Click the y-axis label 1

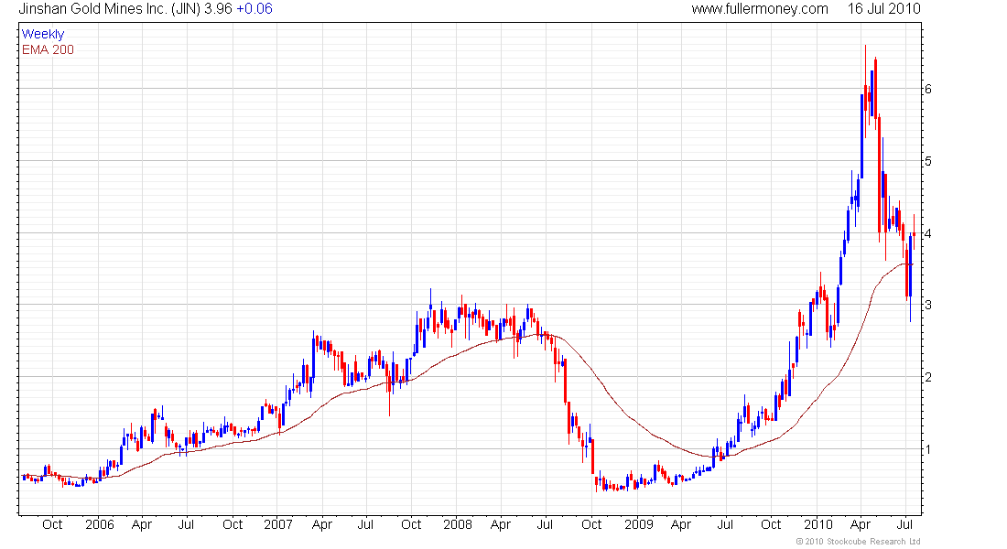point(928,449)
